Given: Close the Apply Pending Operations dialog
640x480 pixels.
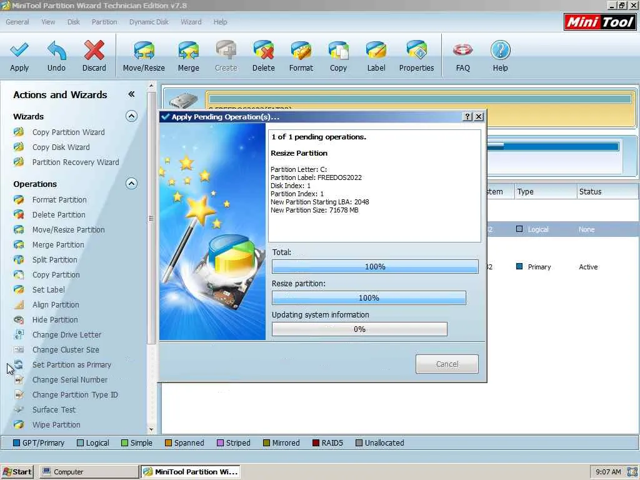Looking at the screenshot, I should pos(479,117).
